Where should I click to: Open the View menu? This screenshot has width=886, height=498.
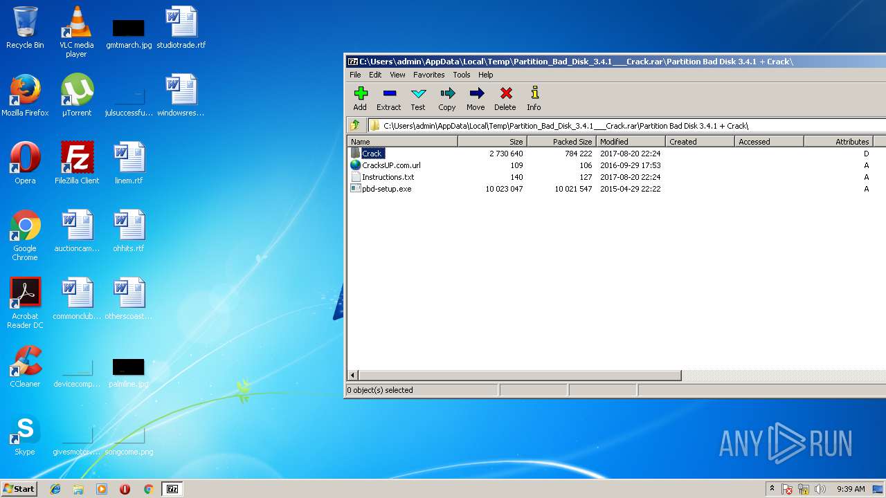(397, 75)
